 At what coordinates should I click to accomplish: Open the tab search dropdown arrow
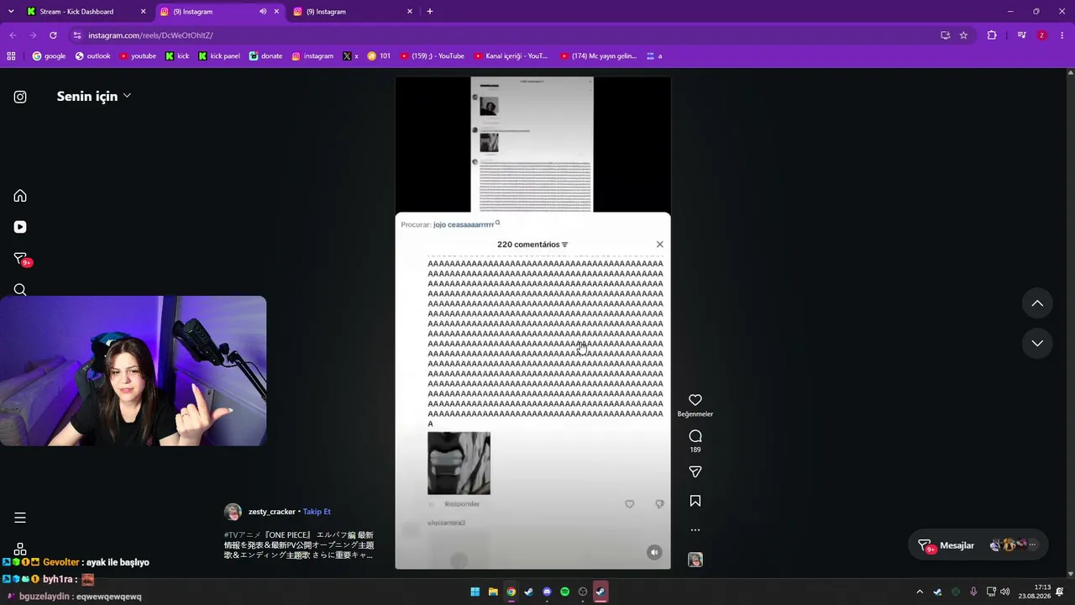coord(11,12)
